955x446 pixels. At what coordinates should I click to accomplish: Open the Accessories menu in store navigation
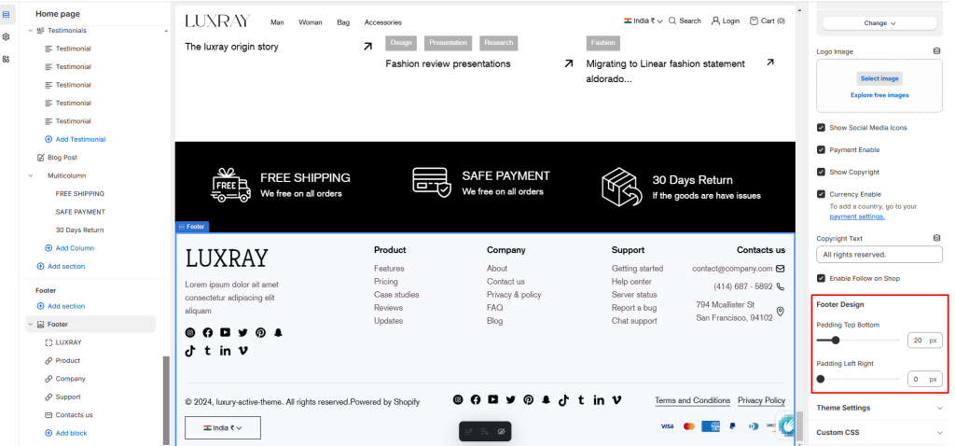pyautogui.click(x=383, y=22)
